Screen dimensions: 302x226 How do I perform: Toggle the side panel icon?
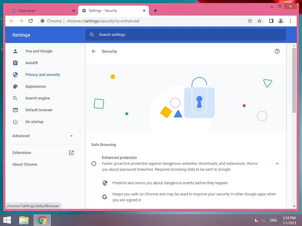271,21
